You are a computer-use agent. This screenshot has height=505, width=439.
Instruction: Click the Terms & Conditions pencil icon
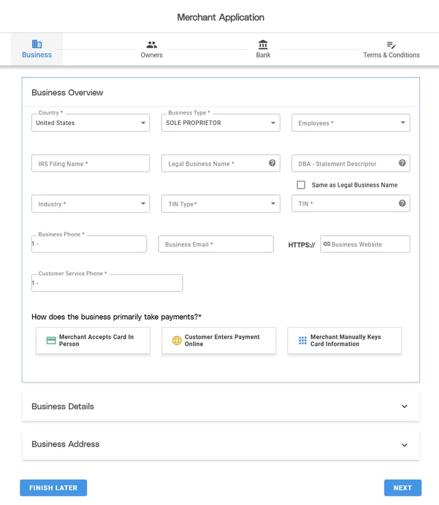coord(391,45)
